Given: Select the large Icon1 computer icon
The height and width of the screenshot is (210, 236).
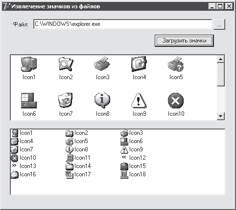Looking at the screenshot, I should click(29, 64).
